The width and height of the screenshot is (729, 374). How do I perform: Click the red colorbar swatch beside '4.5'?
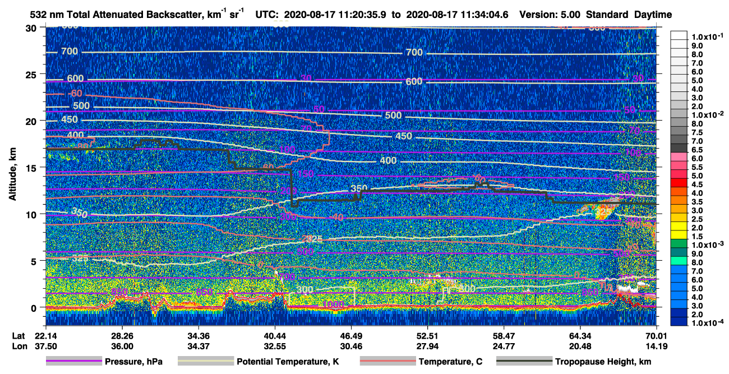click(679, 183)
